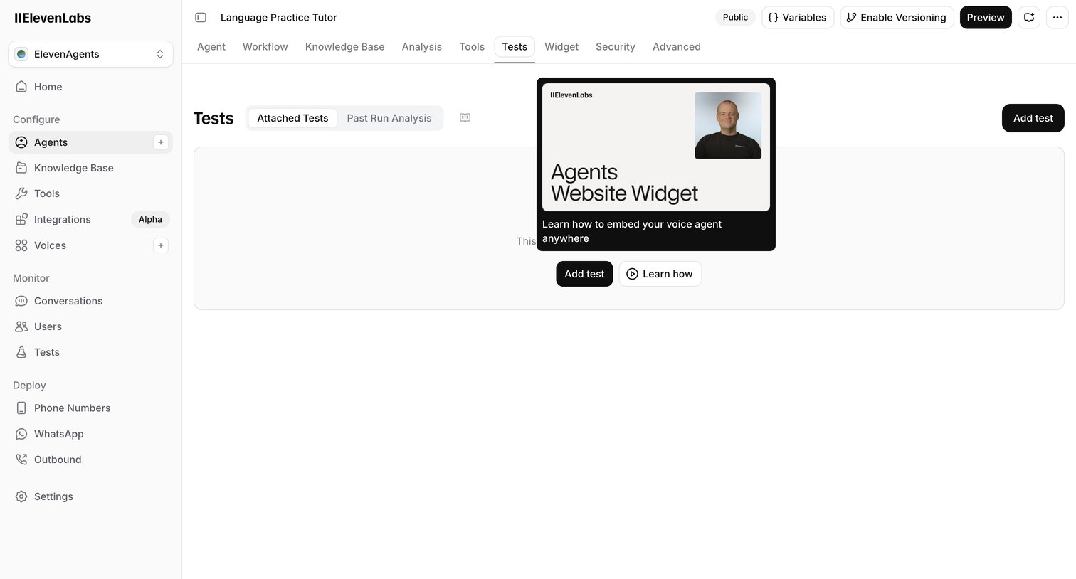Switch to the Tools tab
This screenshot has height=579, width=1076.
point(472,47)
